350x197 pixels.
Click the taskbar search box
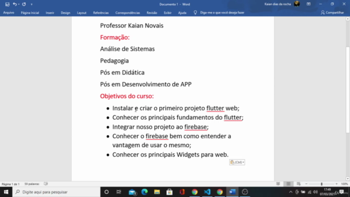tap(56, 192)
